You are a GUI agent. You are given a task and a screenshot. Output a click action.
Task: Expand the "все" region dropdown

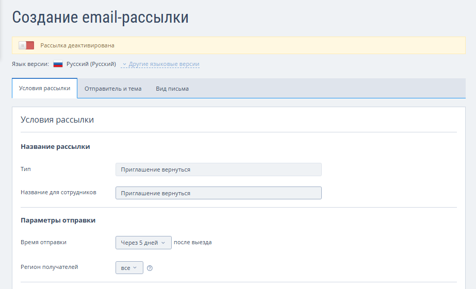pyautogui.click(x=129, y=268)
